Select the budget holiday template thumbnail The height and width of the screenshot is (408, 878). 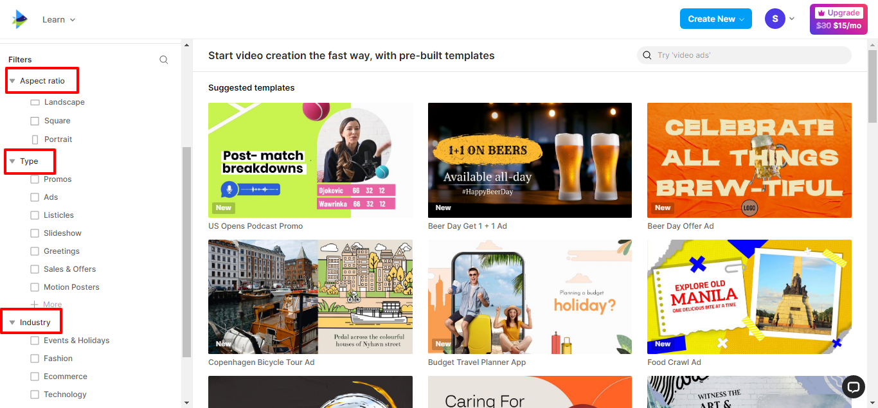[x=530, y=297]
